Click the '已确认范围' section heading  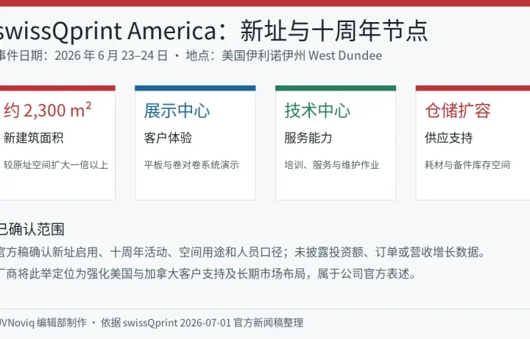32,229
